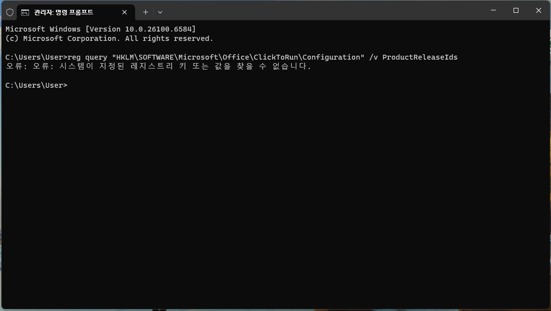Click the Microsoft Windows version line

pyautogui.click(x=101, y=29)
